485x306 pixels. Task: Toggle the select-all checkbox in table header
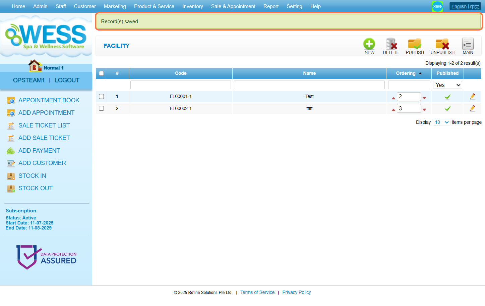(101, 73)
